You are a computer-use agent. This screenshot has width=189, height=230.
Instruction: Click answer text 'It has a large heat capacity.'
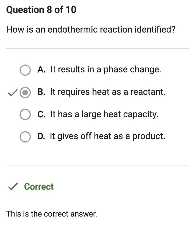point(104,114)
